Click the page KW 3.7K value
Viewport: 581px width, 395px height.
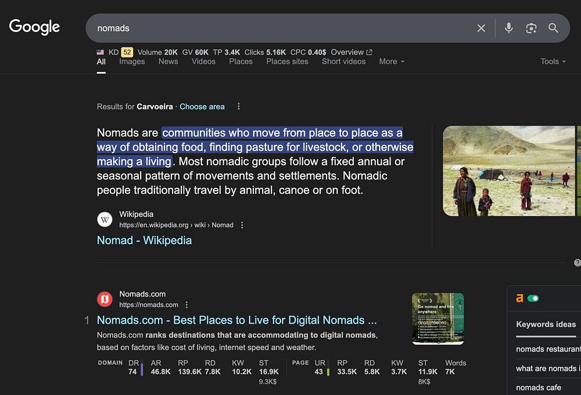pyautogui.click(x=399, y=367)
